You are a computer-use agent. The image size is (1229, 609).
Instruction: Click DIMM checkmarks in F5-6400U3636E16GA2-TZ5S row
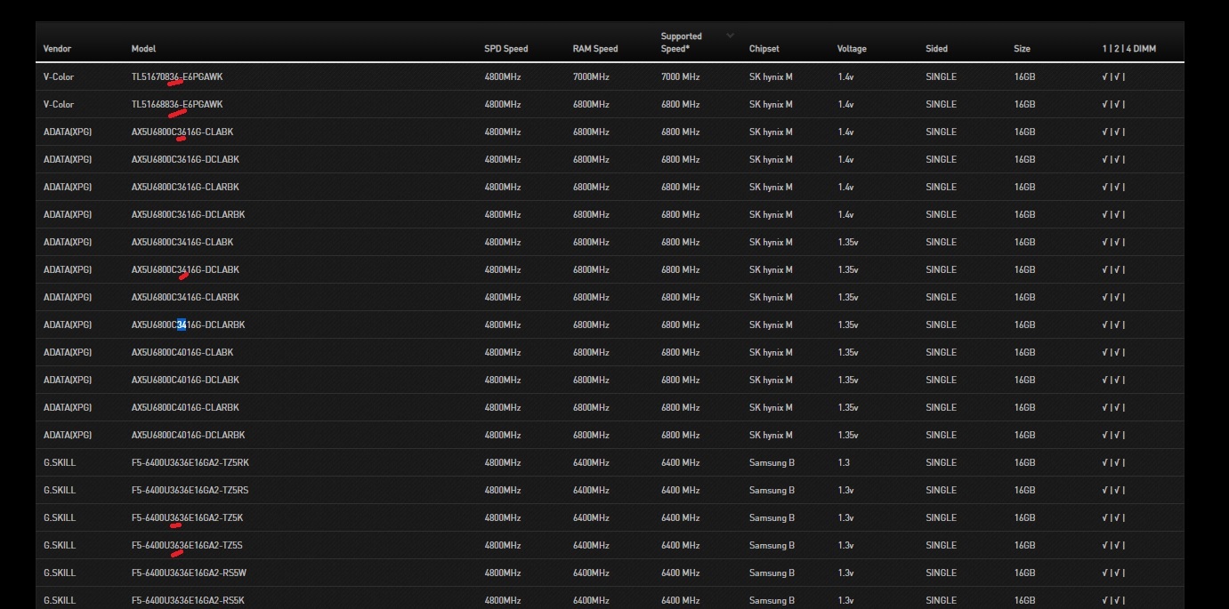tap(1113, 546)
